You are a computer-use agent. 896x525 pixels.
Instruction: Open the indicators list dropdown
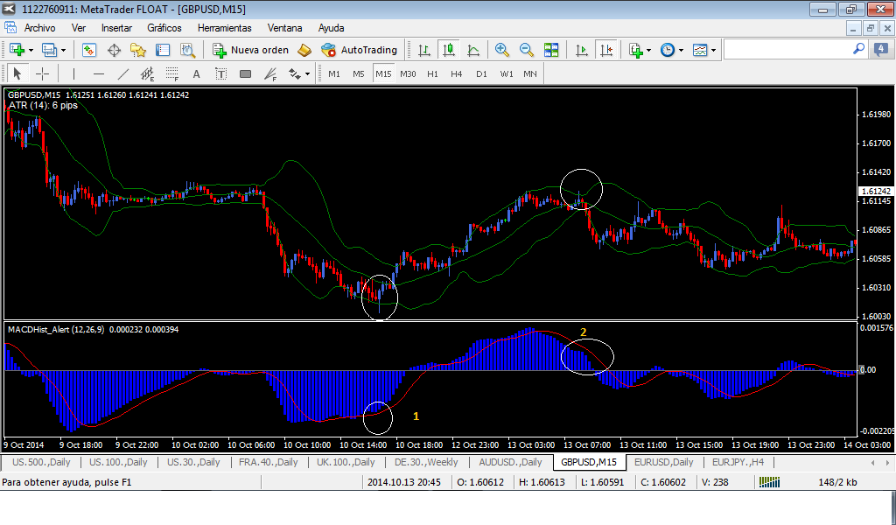(x=648, y=50)
